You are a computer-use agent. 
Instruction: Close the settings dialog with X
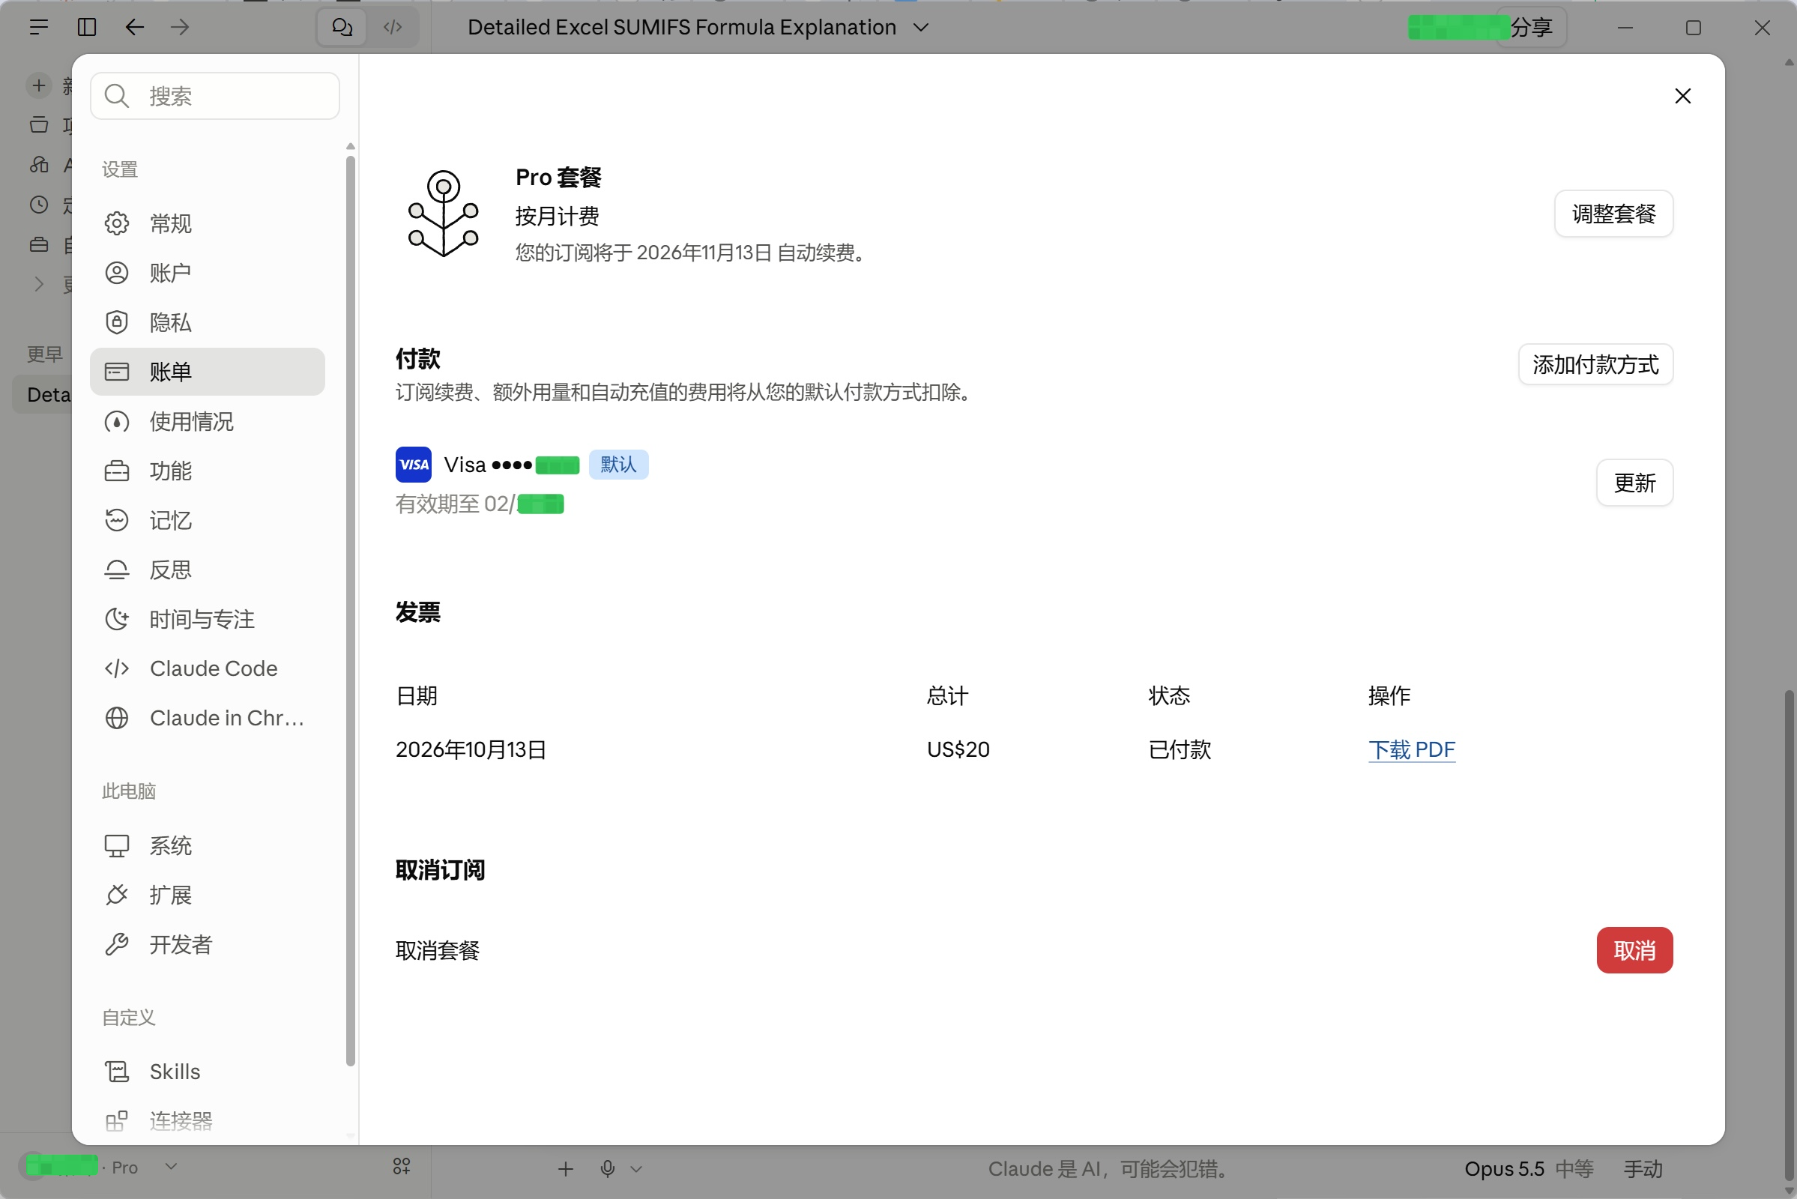(x=1682, y=96)
